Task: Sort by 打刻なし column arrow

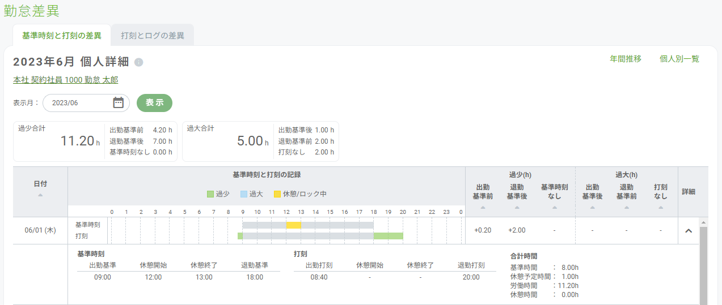Action: click(661, 208)
